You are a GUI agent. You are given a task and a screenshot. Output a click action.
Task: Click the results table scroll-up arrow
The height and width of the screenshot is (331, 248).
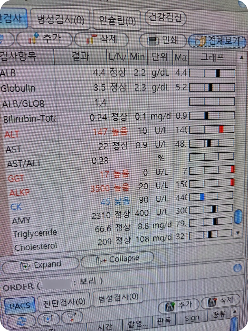click(x=241, y=58)
